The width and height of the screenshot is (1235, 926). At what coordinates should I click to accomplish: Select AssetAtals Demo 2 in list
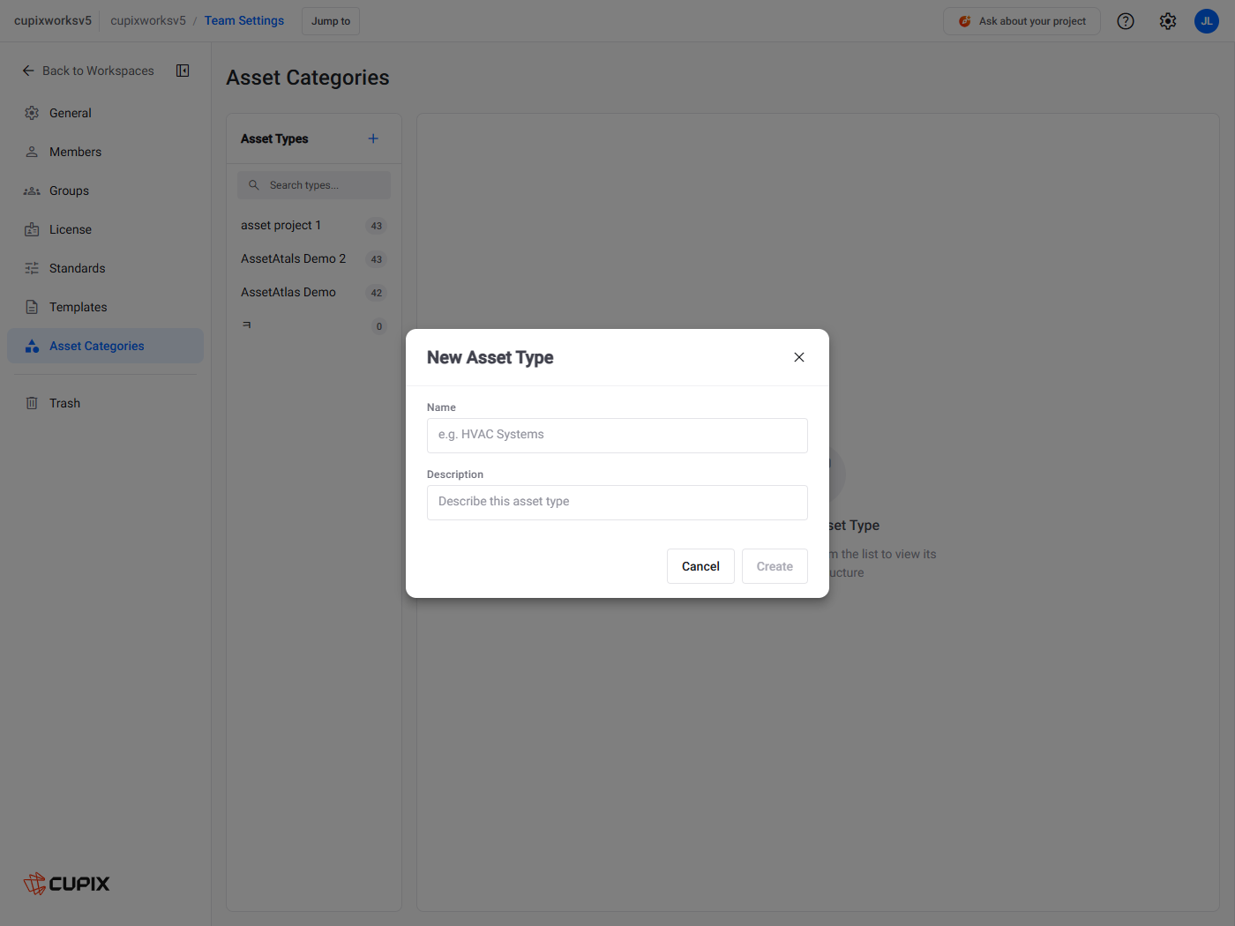coord(314,259)
